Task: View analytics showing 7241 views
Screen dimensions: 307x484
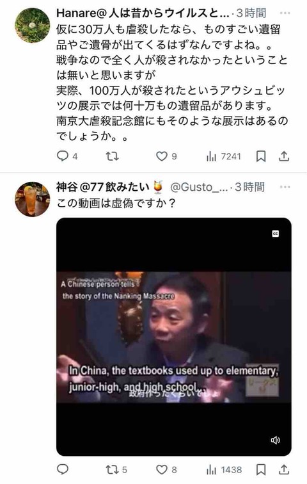Action: (x=223, y=156)
